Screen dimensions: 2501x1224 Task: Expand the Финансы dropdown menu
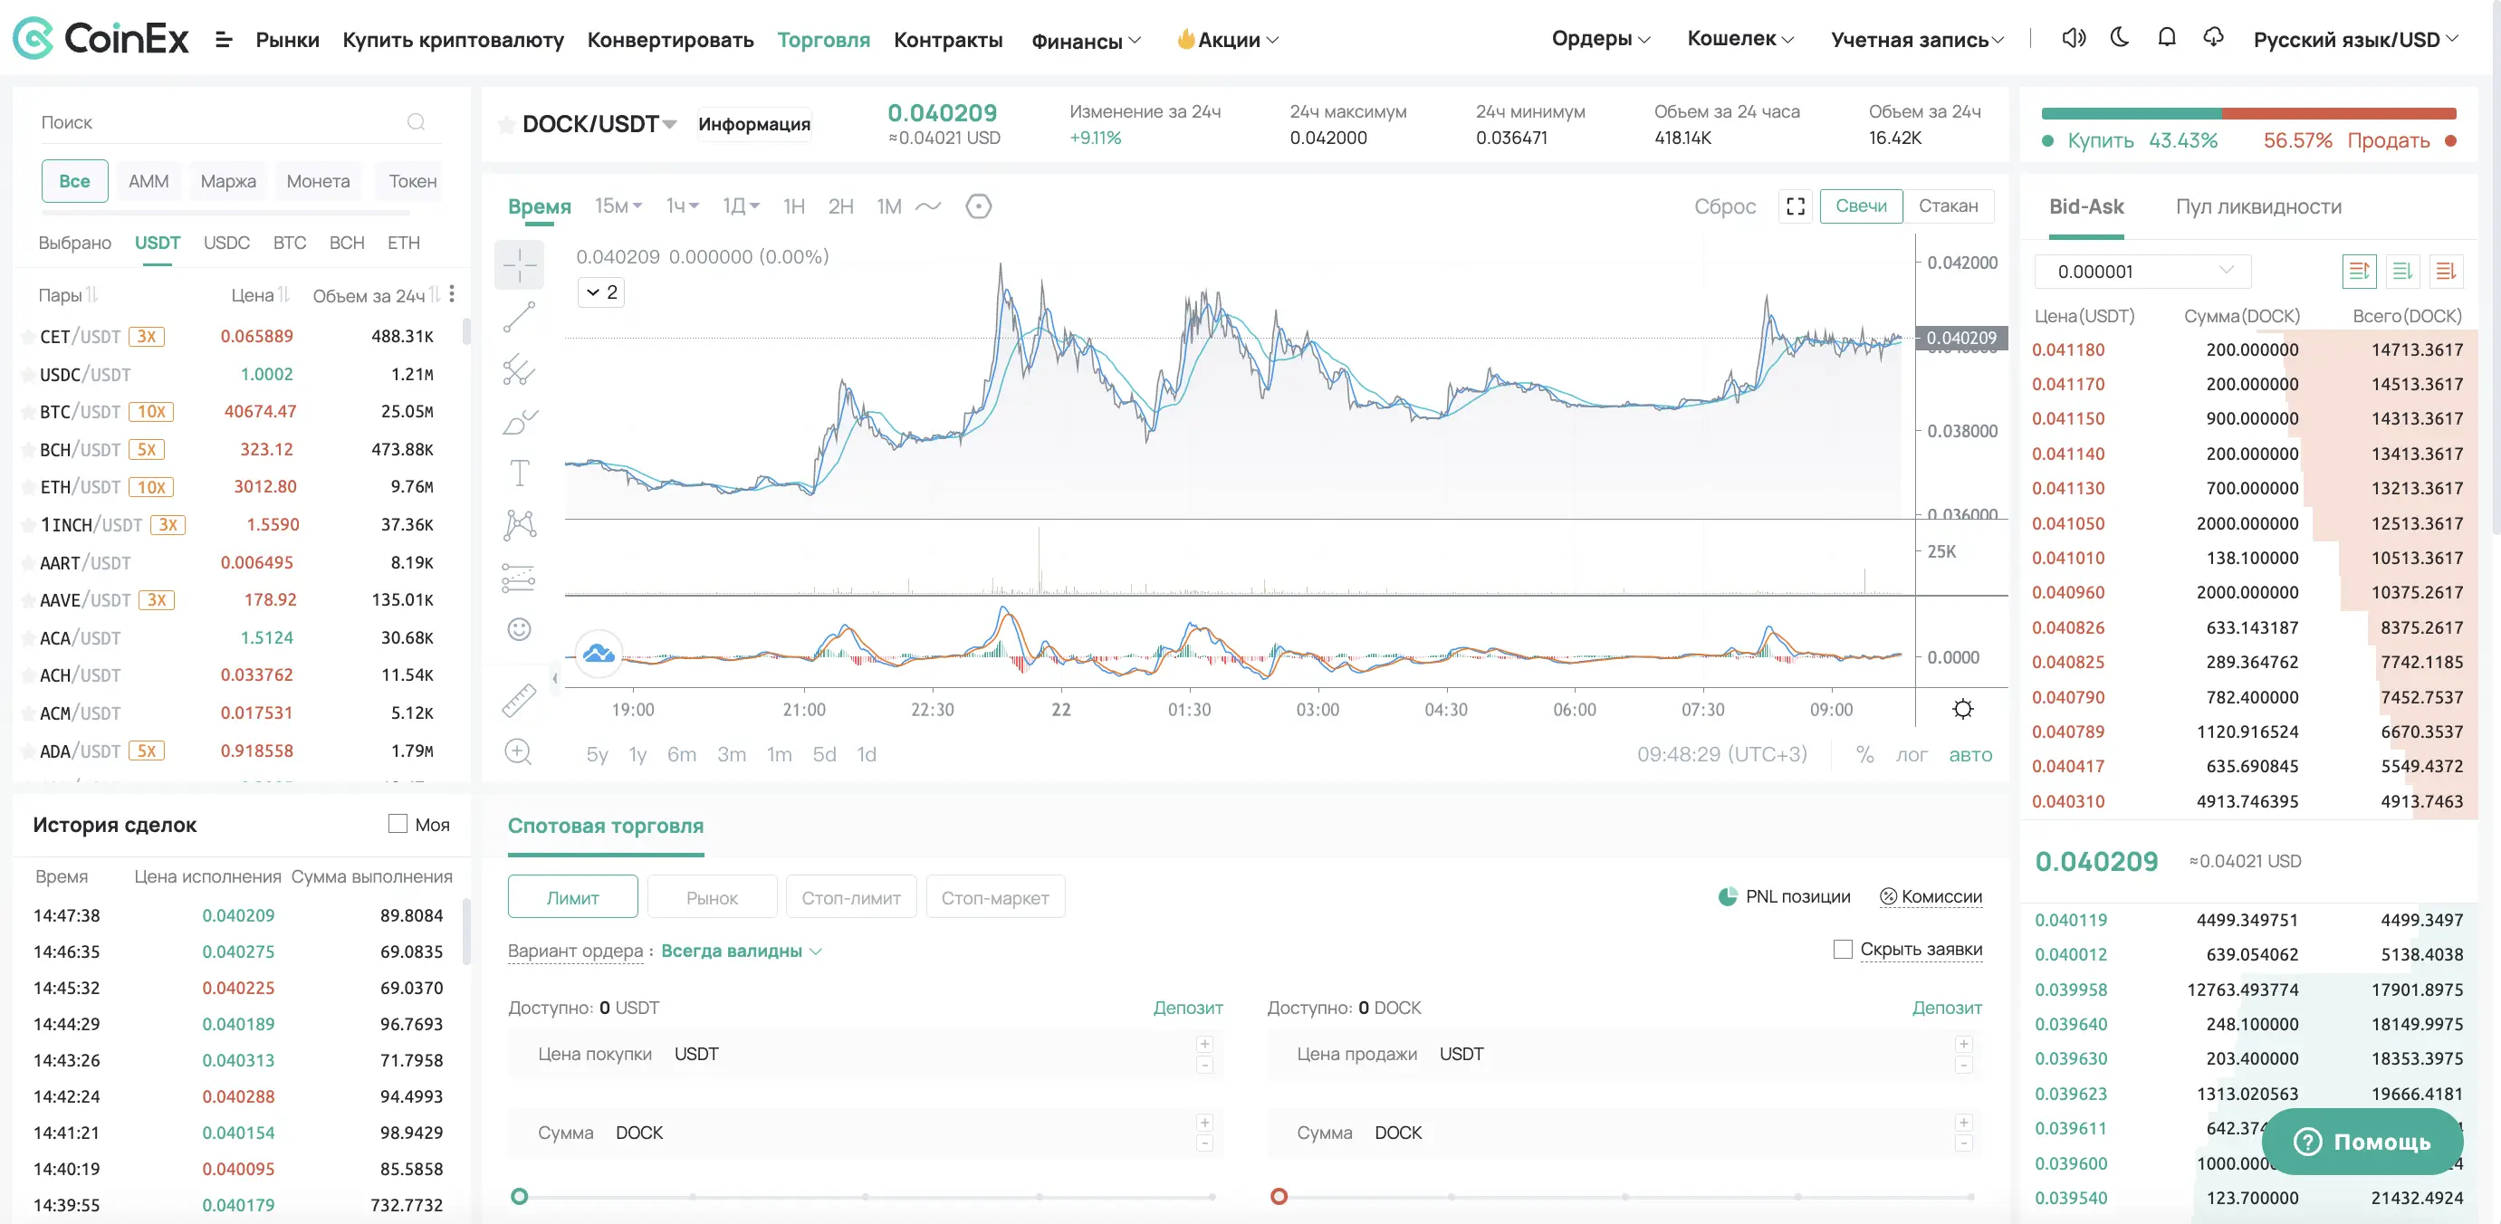click(1086, 41)
